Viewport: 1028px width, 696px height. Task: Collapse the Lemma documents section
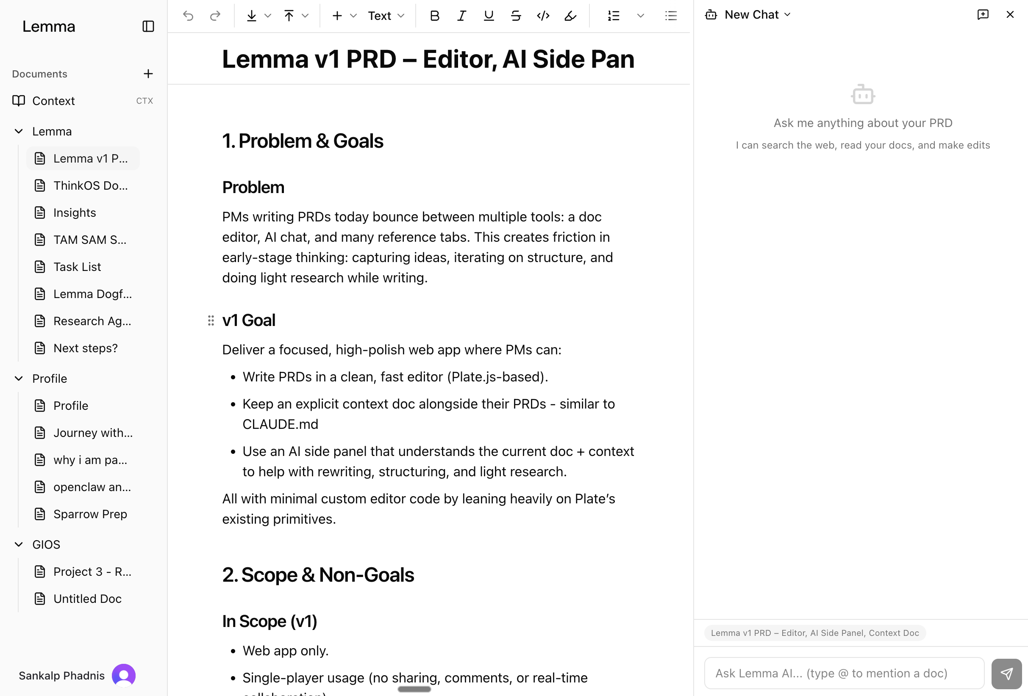coord(19,131)
